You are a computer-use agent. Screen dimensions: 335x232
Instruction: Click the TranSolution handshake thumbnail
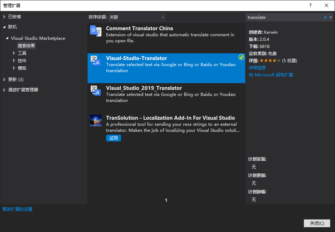click(96, 120)
